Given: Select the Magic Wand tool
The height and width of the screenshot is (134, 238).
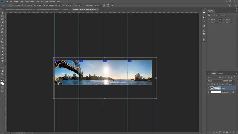Looking at the screenshot, I should [x=3, y=22].
